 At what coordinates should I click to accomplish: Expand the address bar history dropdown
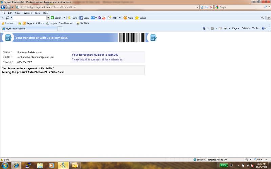[x=198, y=7]
